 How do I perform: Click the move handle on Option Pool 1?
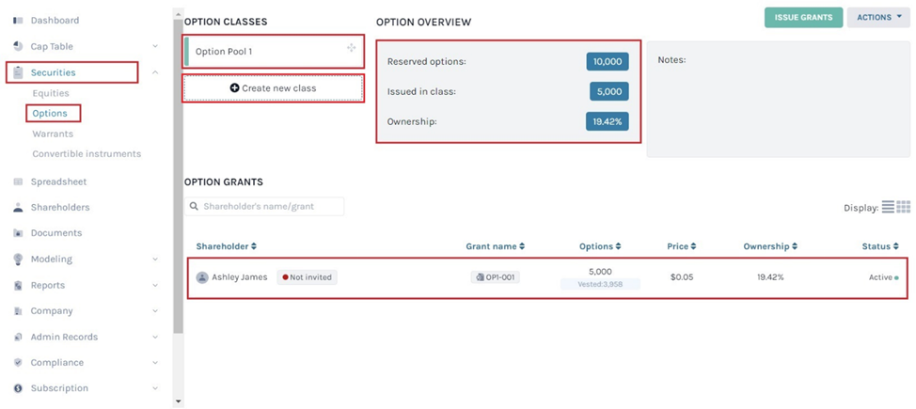click(x=351, y=48)
